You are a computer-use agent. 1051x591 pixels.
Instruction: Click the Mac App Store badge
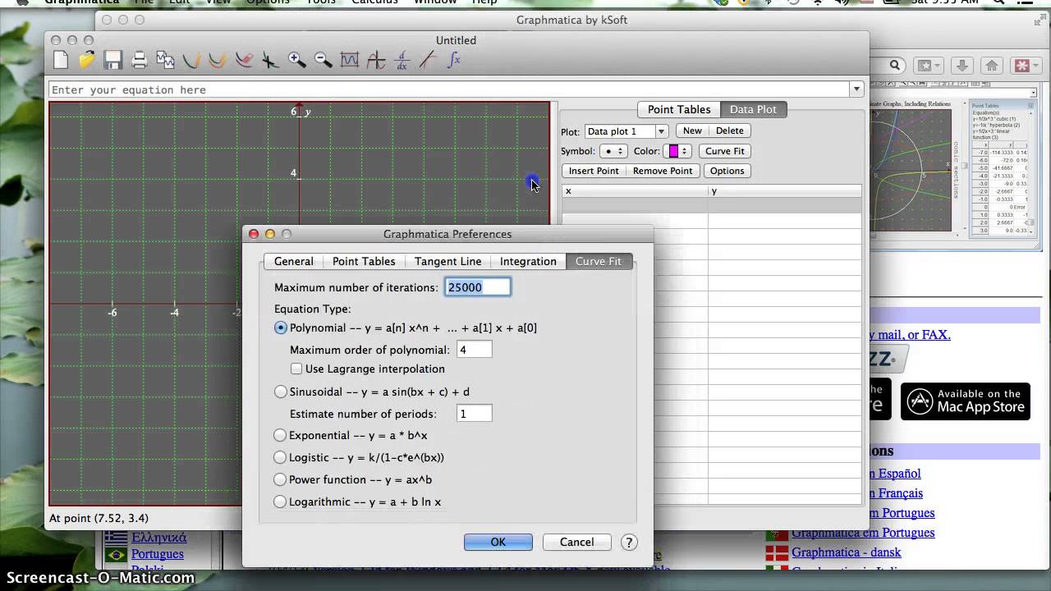point(966,401)
